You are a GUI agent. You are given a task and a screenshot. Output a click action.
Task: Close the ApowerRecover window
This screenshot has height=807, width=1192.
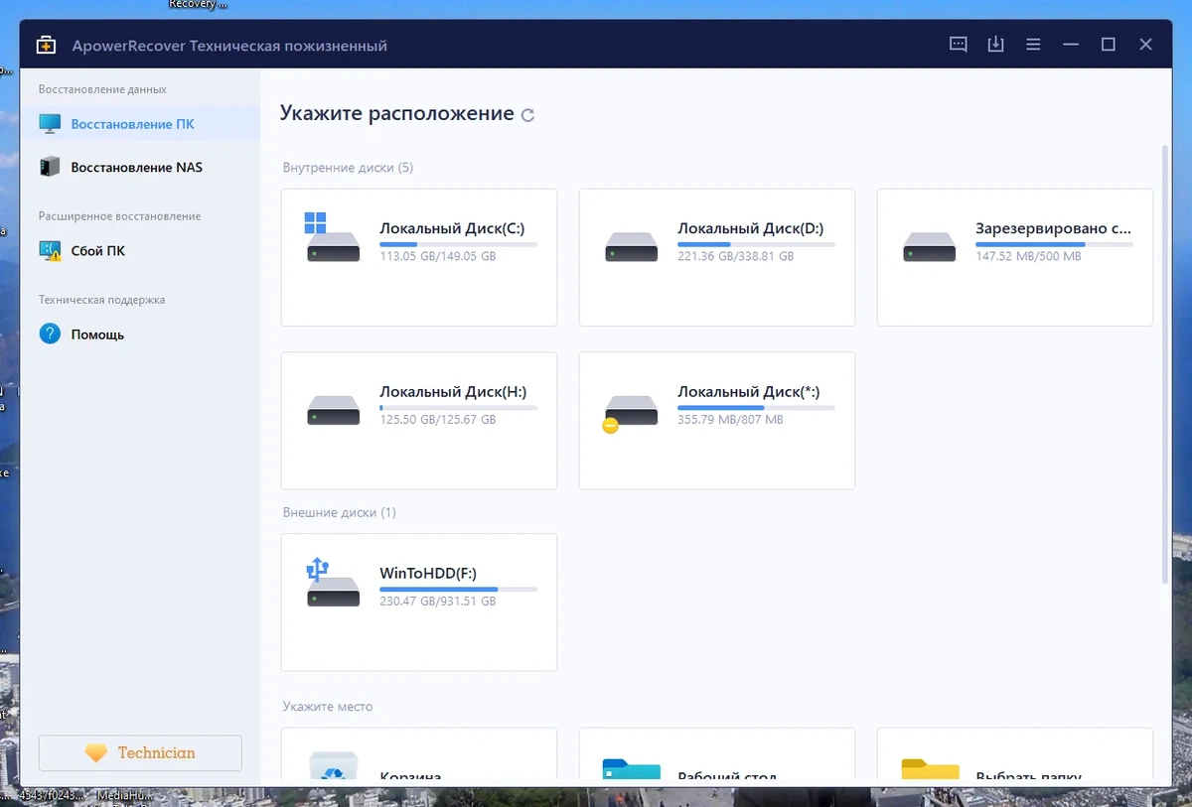tap(1146, 45)
